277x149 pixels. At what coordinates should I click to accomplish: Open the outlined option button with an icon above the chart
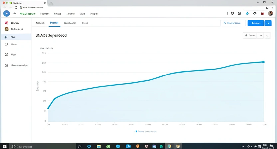250,35
